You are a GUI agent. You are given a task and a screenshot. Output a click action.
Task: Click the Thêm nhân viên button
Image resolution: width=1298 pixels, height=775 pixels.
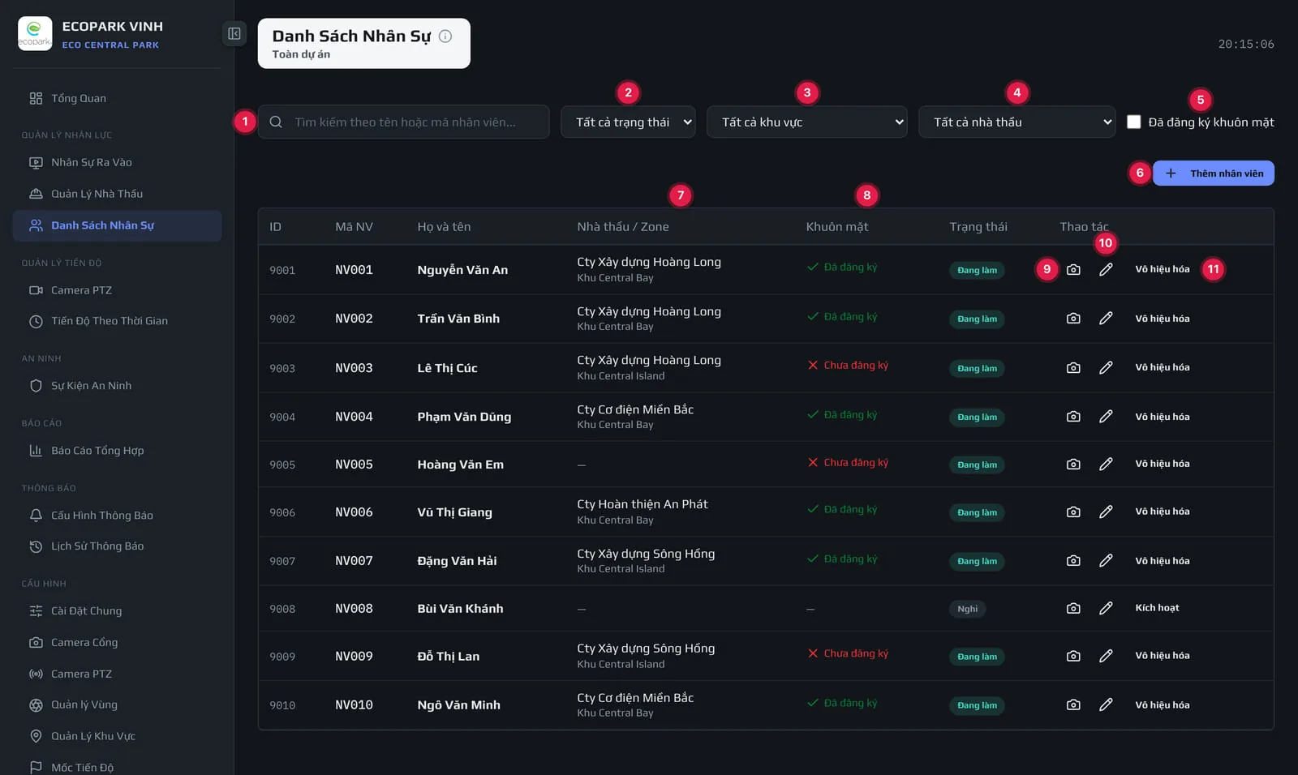1214,173
